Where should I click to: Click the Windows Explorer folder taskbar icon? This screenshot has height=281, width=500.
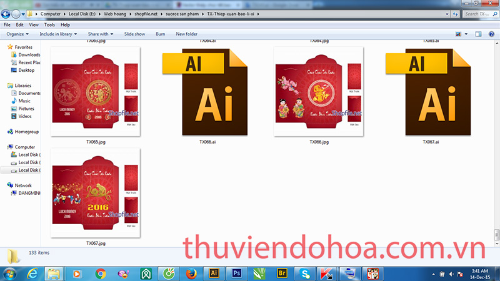(54, 274)
